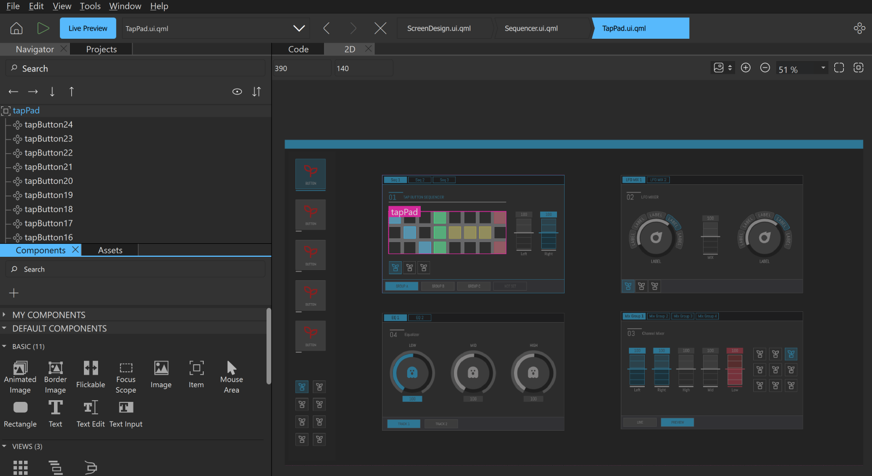Select the Flickable component icon
Screen dimensions: 872x476
click(x=90, y=368)
